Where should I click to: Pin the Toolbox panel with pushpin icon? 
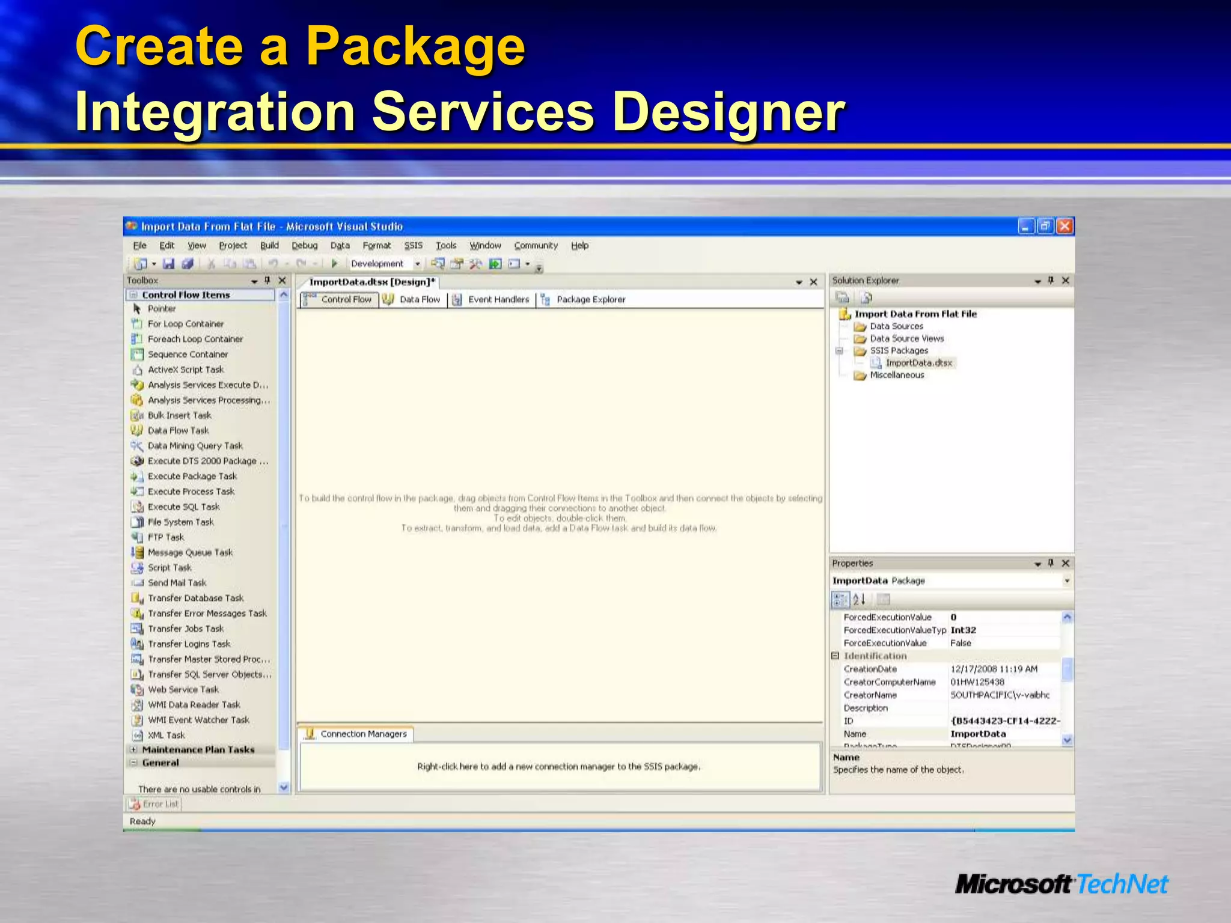[267, 281]
